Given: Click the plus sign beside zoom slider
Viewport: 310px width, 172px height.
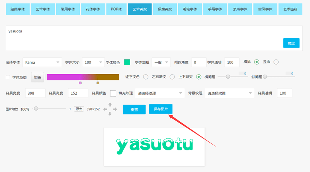Looking at the screenshot, I should (70, 109).
